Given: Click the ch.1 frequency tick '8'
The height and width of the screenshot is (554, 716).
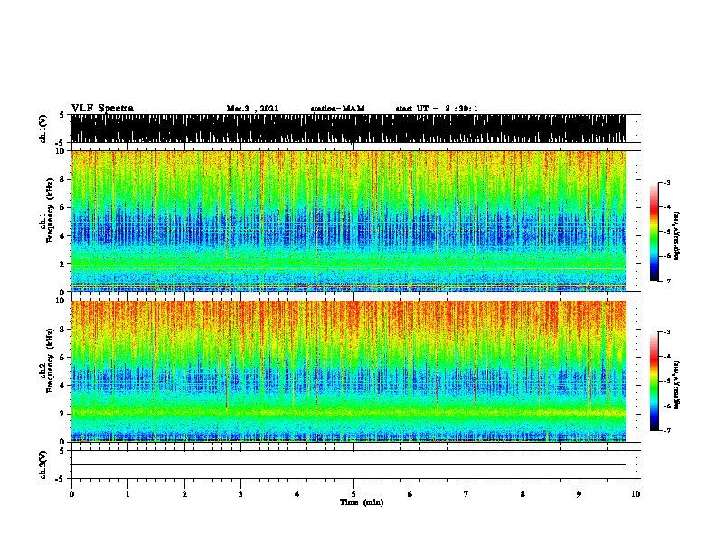Looking at the screenshot, I should click(x=63, y=179).
